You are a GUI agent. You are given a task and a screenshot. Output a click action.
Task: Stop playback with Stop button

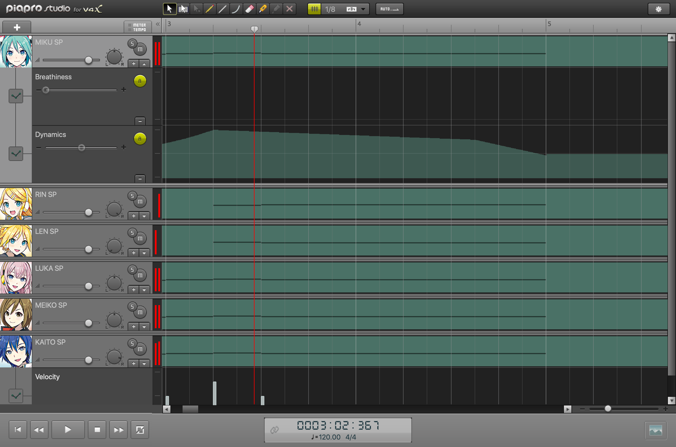[x=97, y=430]
